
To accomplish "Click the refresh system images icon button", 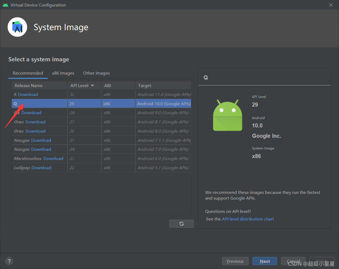I will [x=181, y=224].
